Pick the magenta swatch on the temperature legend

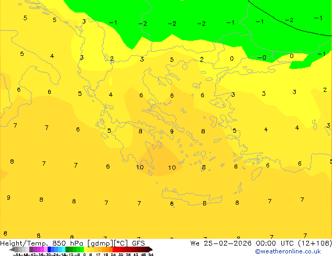(x=42, y=249)
